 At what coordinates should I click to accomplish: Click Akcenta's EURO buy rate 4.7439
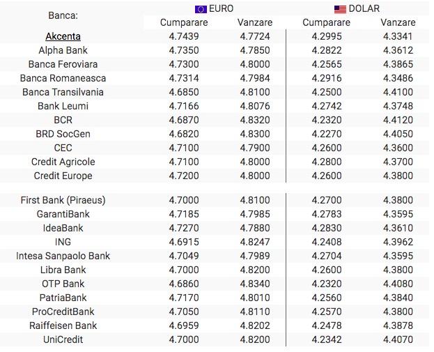(184, 36)
